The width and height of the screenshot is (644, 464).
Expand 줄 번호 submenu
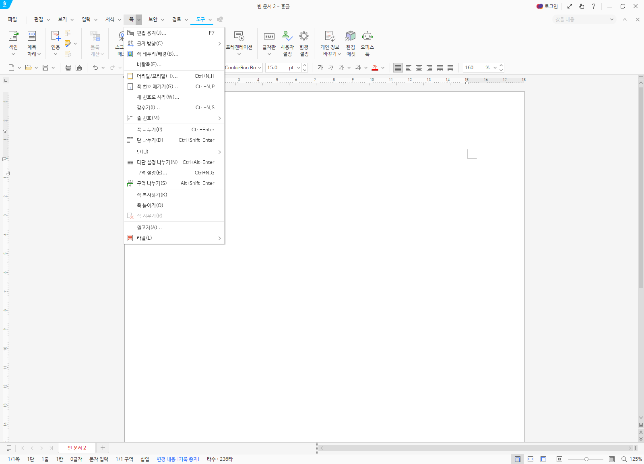[x=219, y=118]
